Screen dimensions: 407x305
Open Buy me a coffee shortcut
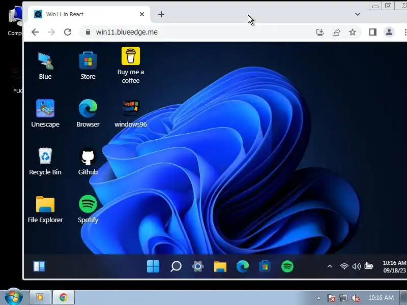point(131,66)
